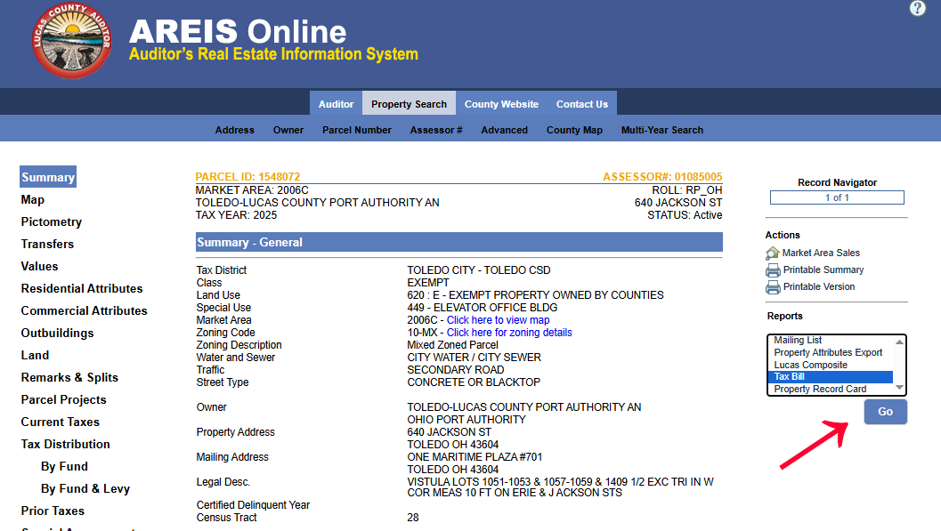This screenshot has height=531, width=941.
Task: Open the County Website tab
Action: click(501, 104)
